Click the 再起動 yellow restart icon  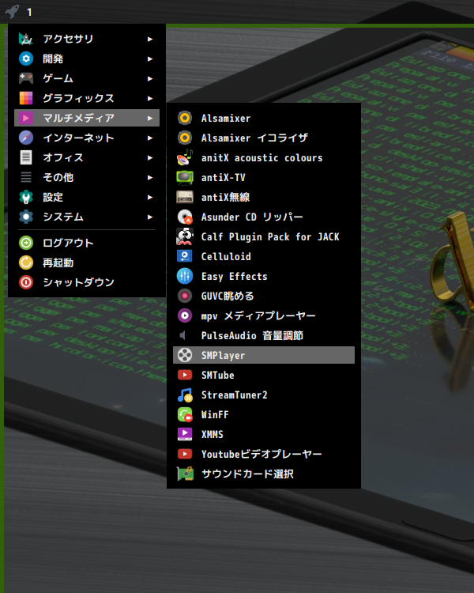(26, 263)
